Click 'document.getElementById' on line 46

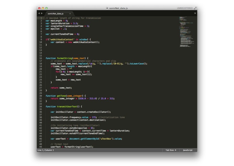[84, 138]
